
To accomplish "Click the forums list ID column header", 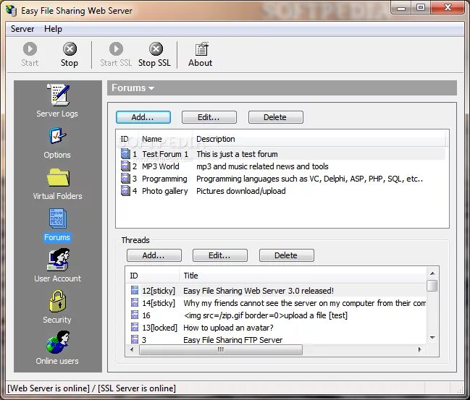I will pyautogui.click(x=125, y=139).
